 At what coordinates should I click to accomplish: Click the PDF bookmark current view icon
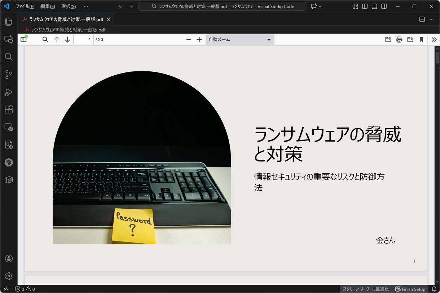coord(421,40)
